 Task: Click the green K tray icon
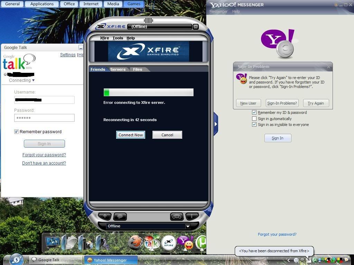click(333, 260)
